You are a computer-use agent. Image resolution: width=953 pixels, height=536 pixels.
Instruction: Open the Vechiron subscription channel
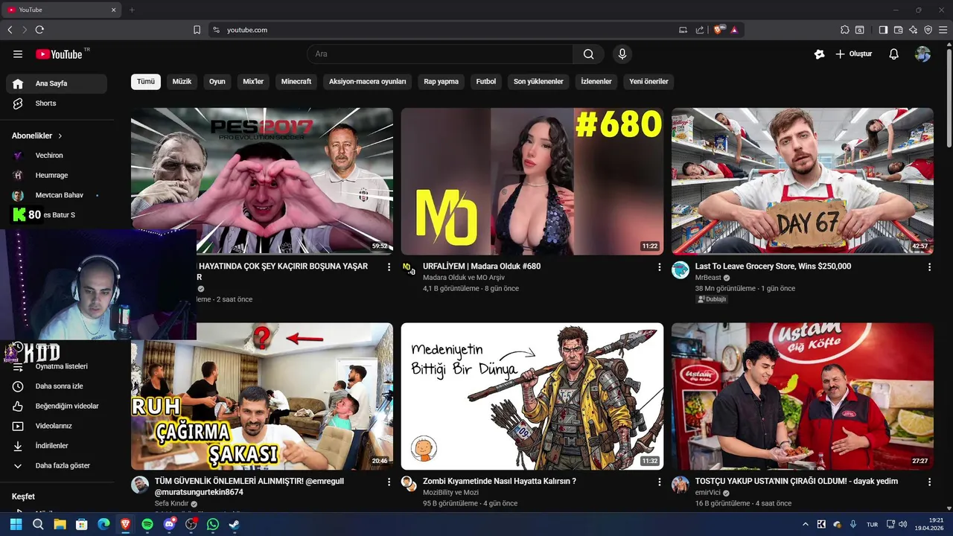coord(57,156)
